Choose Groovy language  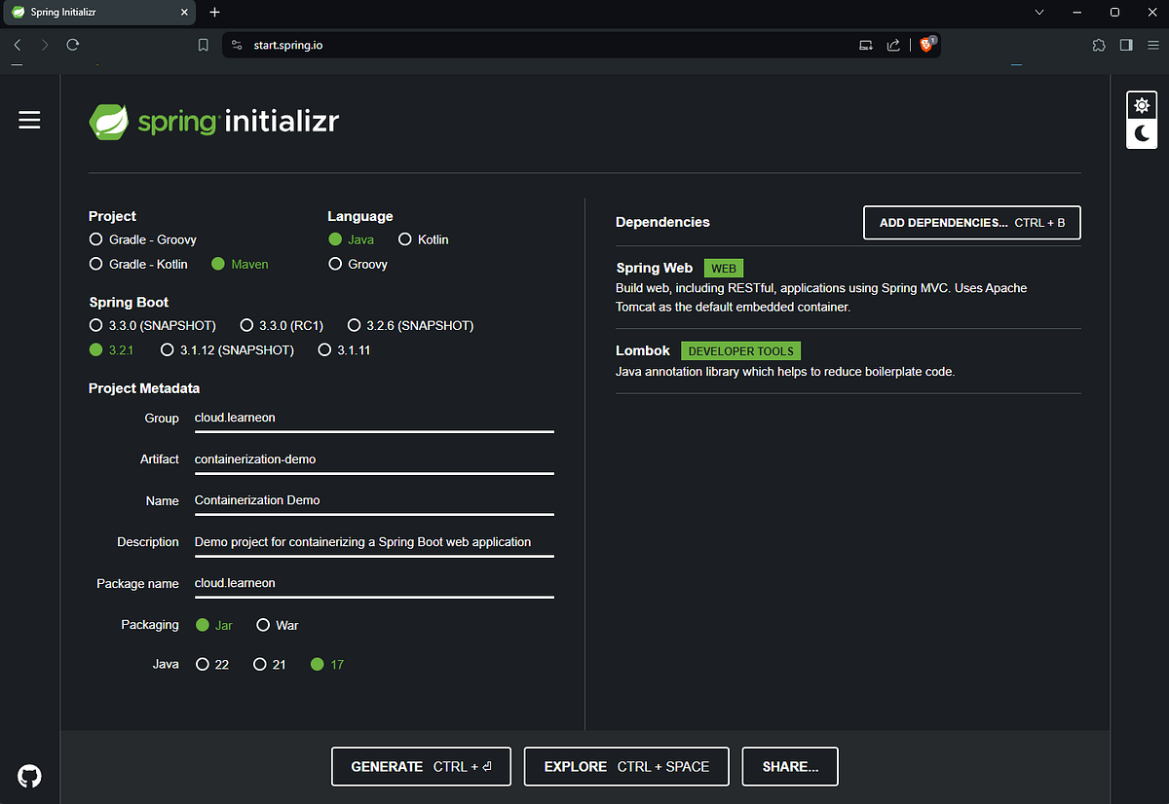click(x=358, y=264)
